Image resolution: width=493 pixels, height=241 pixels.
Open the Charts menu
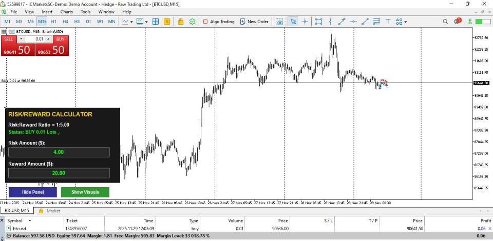pos(66,12)
